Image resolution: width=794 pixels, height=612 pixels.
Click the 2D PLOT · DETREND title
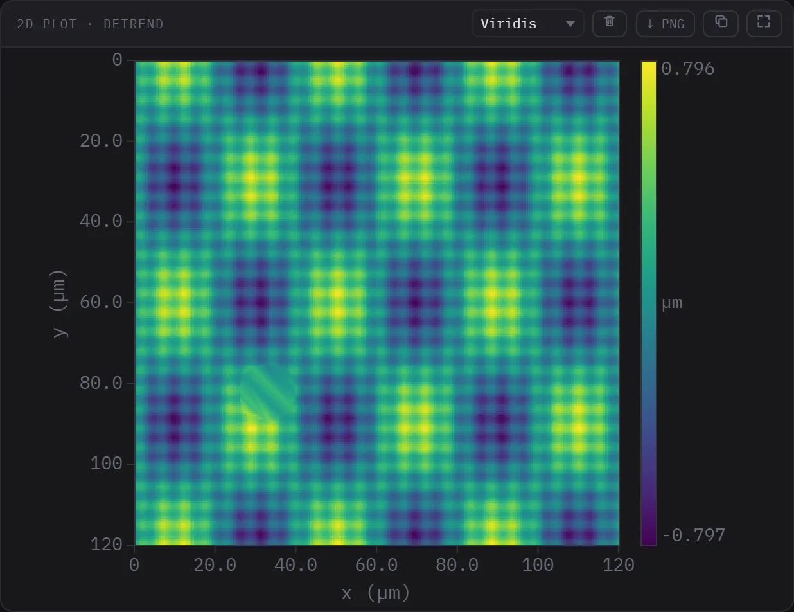tap(90, 24)
